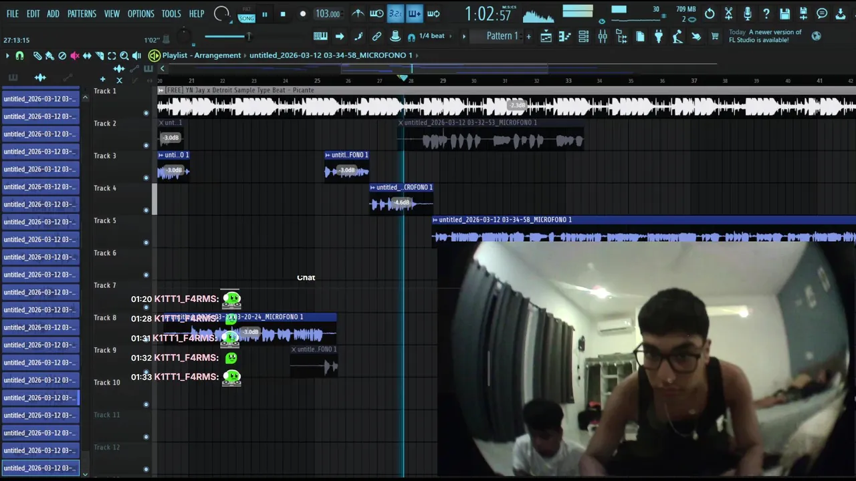856x481 pixels.
Task: Open the OPTIONS menu
Action: (x=140, y=13)
